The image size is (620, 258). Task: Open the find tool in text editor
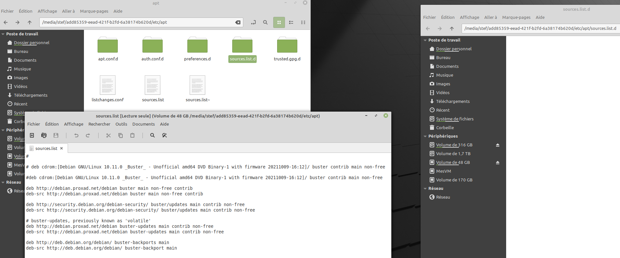coord(152,135)
